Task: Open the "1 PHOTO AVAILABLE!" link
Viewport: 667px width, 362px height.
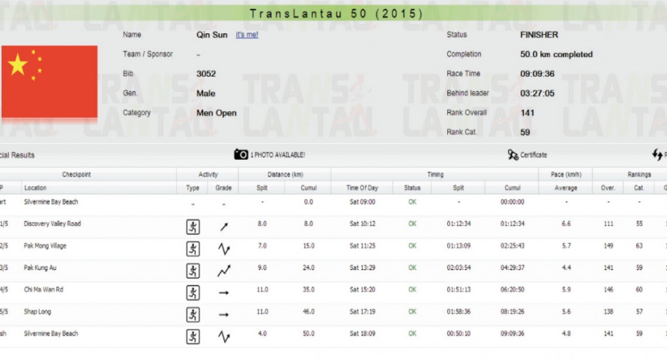Action: click(277, 155)
